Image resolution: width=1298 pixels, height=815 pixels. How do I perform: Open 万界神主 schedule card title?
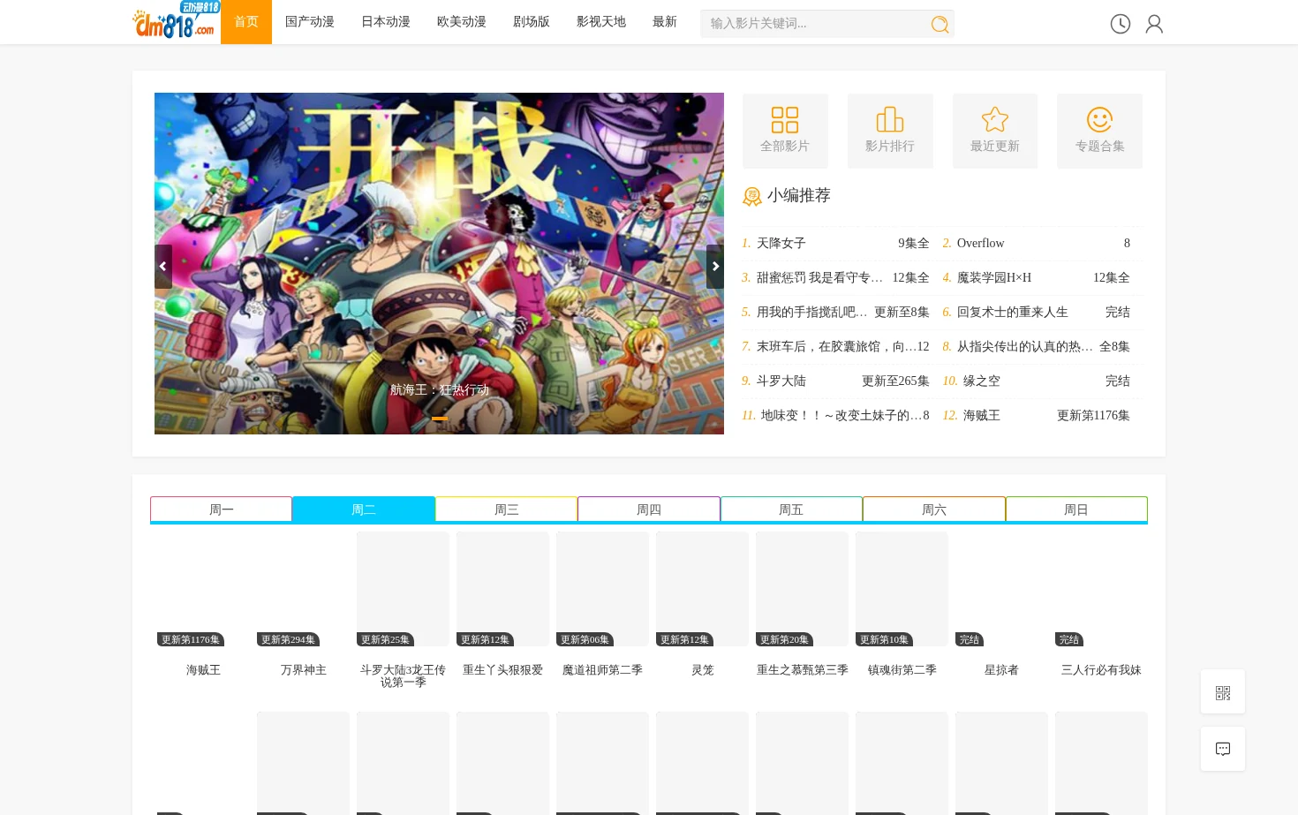click(303, 670)
